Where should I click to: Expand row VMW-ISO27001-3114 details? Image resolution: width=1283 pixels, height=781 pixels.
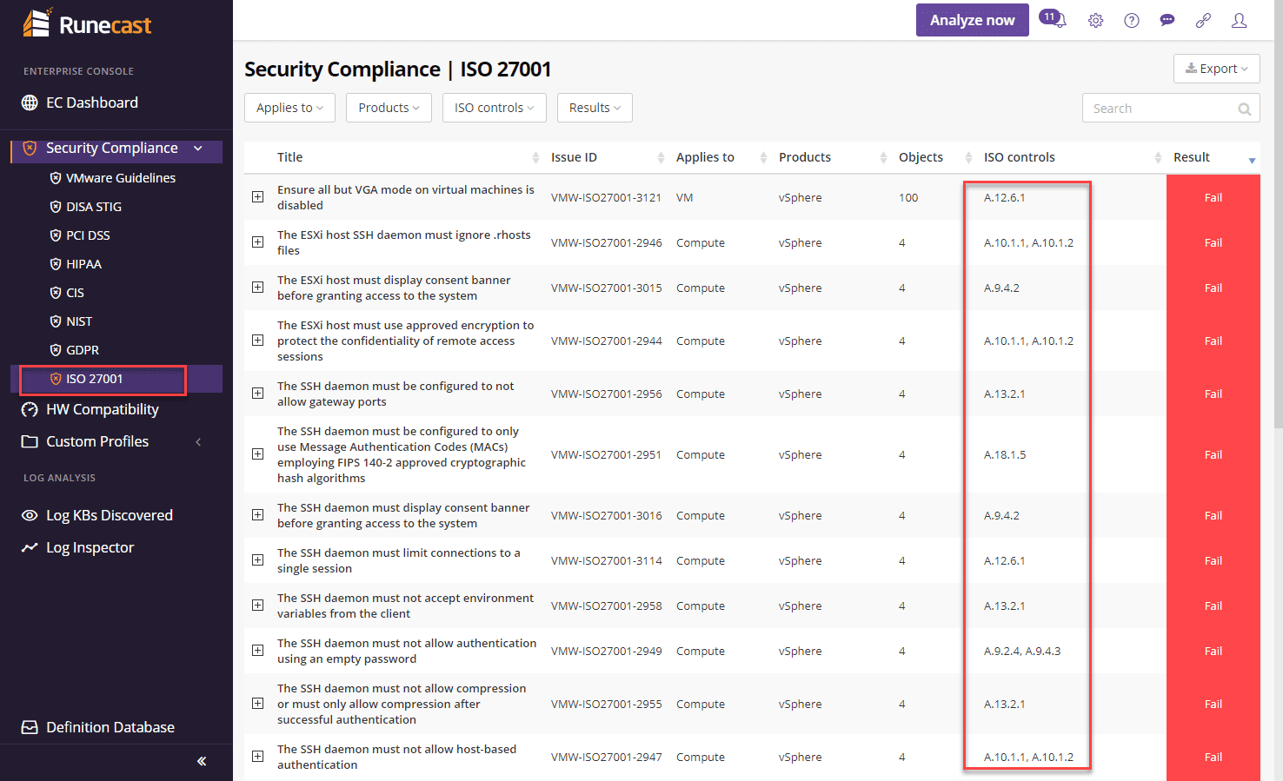coord(257,560)
